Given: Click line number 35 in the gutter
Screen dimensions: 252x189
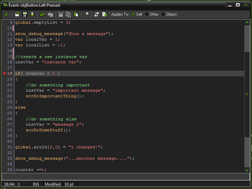Looking at the screenshot, I should (x=9, y=170).
